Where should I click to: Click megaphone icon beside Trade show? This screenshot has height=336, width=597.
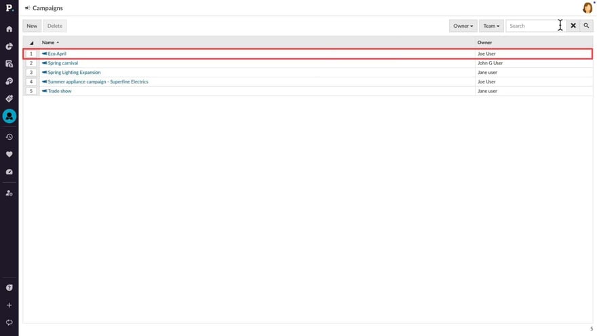pyautogui.click(x=45, y=91)
